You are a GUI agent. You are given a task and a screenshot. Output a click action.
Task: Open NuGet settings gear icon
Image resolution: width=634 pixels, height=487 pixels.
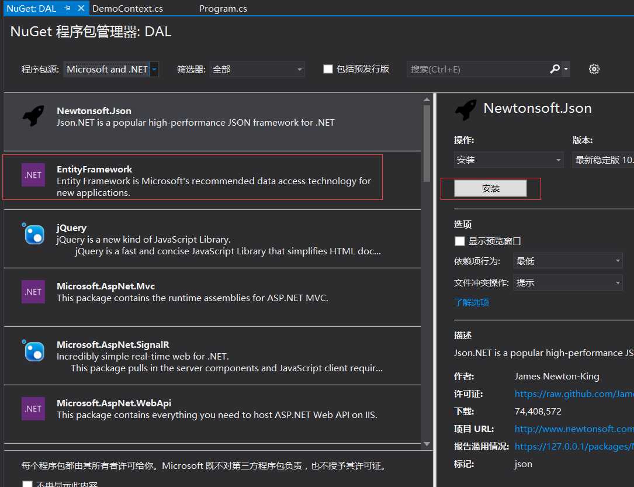(594, 69)
